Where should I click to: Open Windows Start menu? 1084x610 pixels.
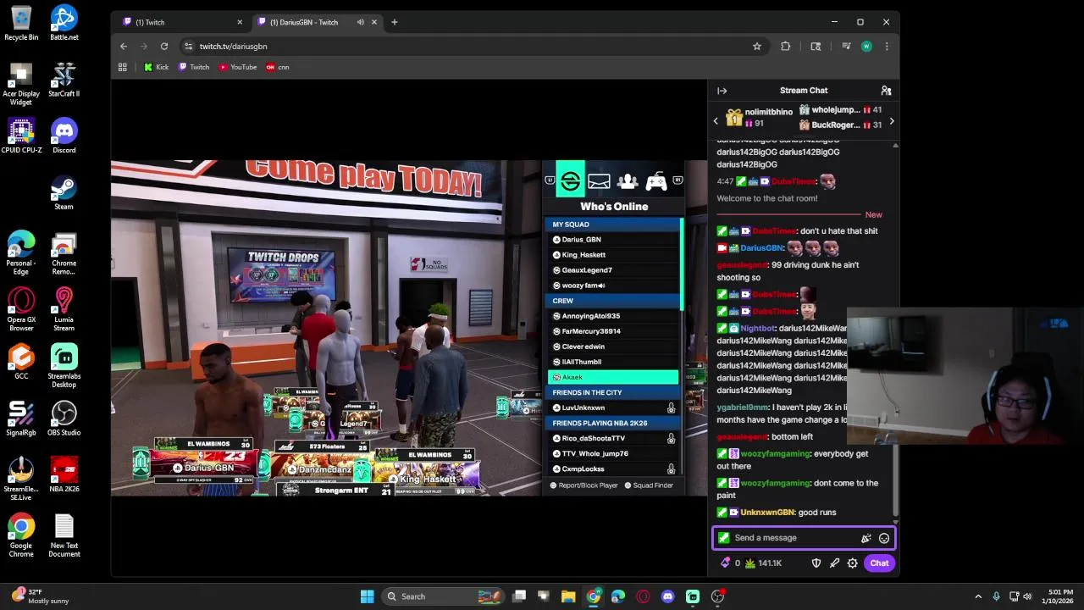tap(367, 596)
